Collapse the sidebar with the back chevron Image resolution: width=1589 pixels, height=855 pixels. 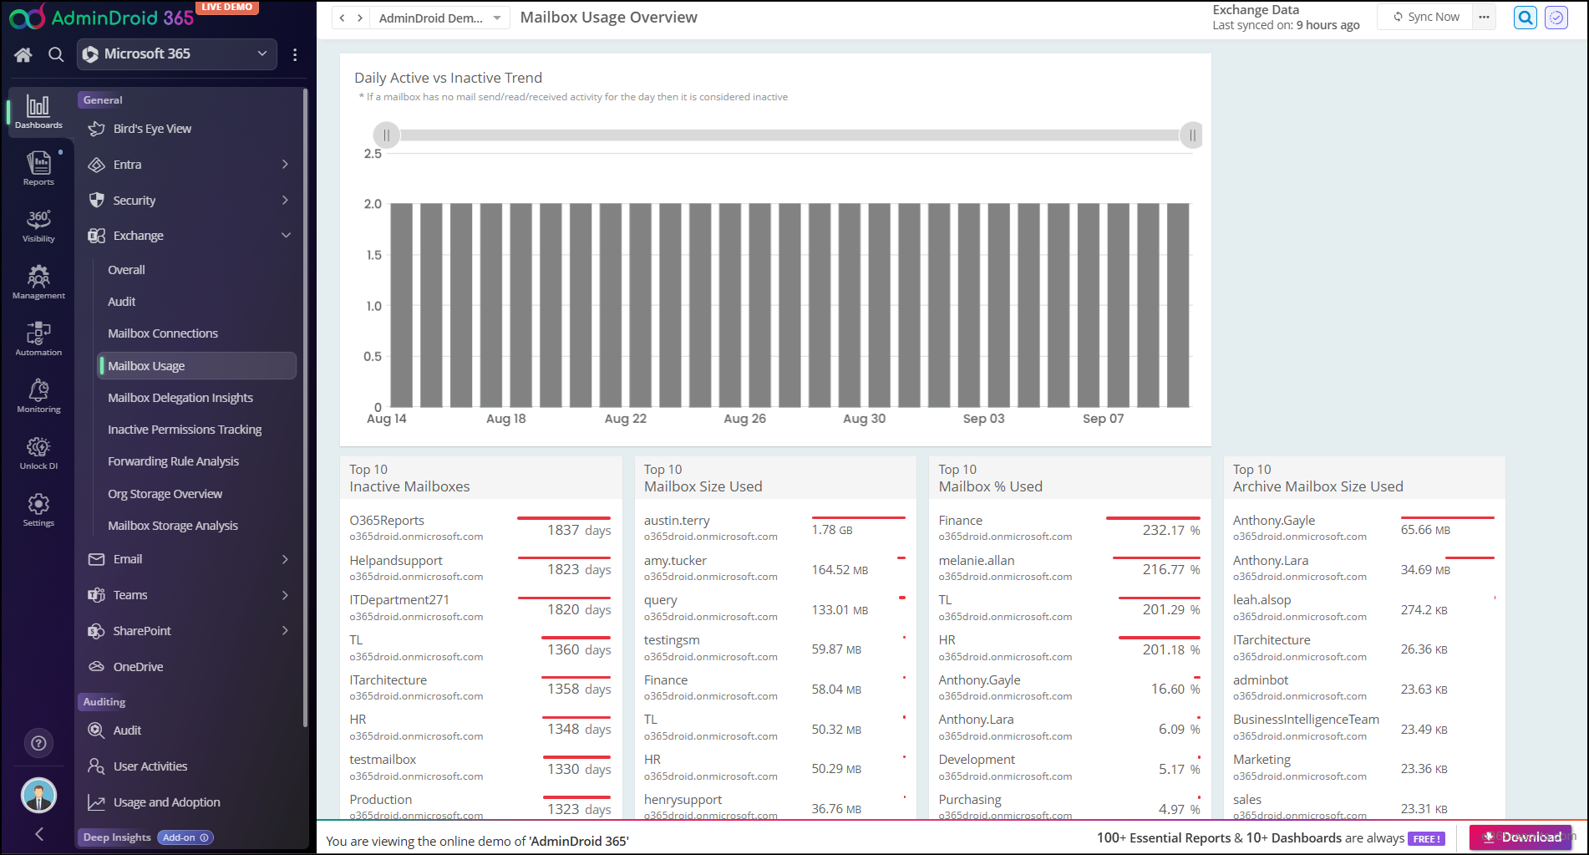[x=38, y=834]
